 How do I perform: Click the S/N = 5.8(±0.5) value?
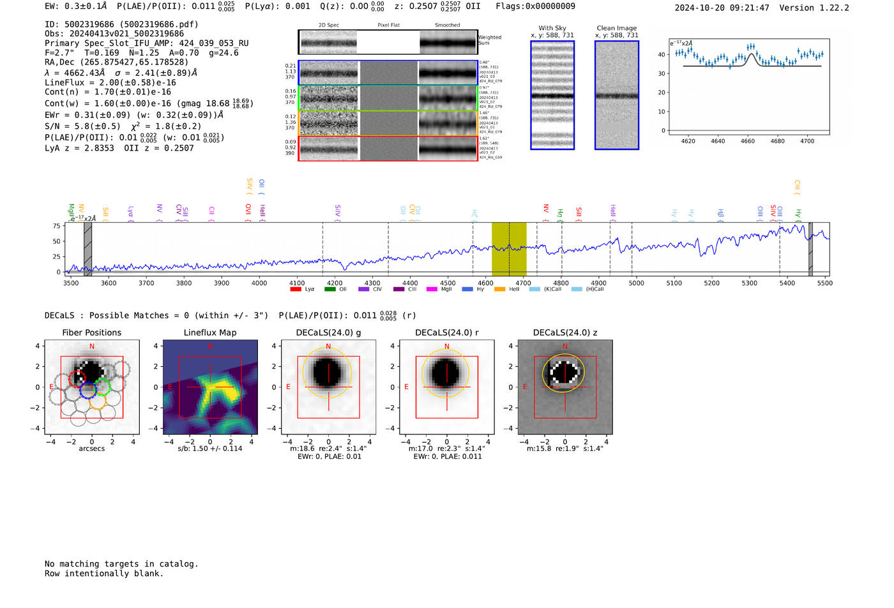(x=82, y=126)
